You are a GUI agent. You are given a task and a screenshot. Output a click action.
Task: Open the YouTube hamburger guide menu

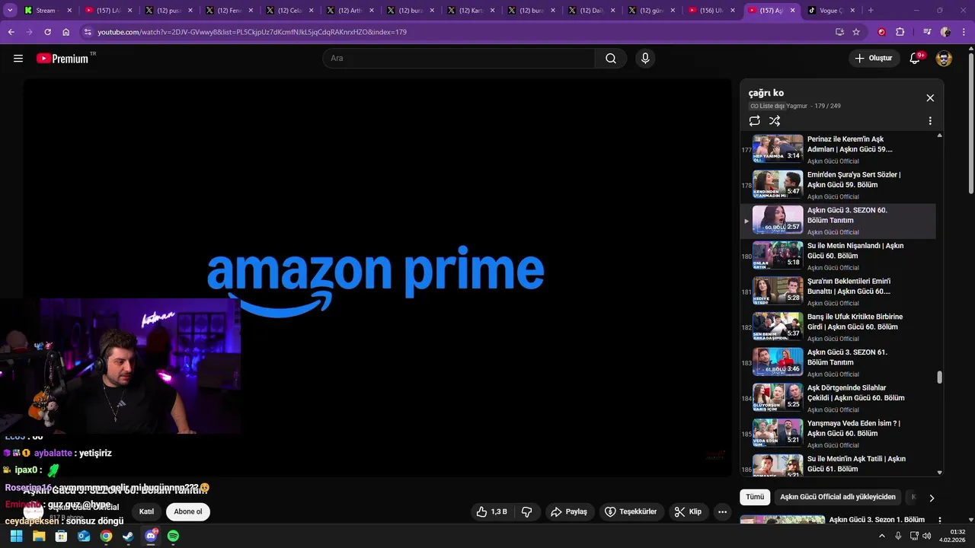(x=18, y=59)
